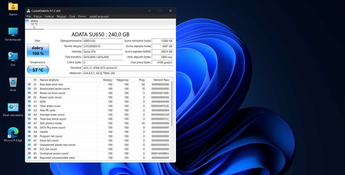Click the SATA/600 transfer mode field
Viewport: 345px width, 175px height.
point(102,57)
